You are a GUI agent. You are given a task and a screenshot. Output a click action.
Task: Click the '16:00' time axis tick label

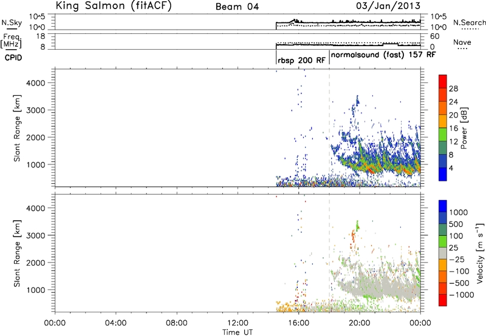pos(298,323)
